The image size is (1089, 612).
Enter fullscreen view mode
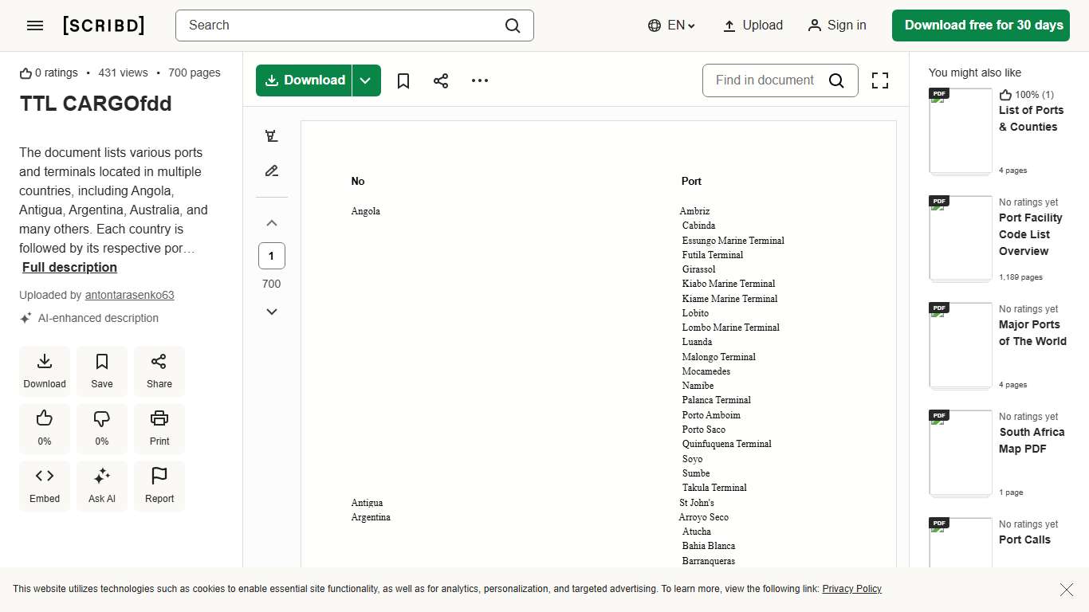(879, 80)
